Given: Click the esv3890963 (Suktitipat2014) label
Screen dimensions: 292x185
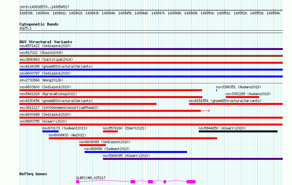Looking at the screenshot, I should (46, 59).
